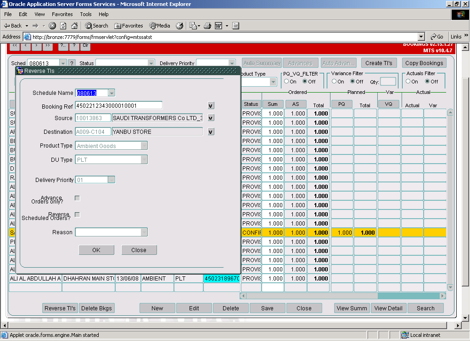This screenshot has width=470, height=341.
Task: Click the Variance Filter Qty field
Action: 388,82
